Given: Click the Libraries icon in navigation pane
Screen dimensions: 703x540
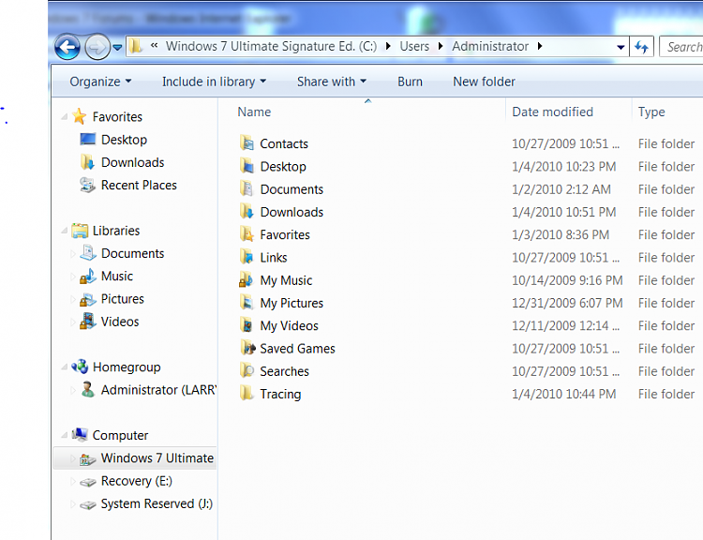Looking at the screenshot, I should (80, 231).
